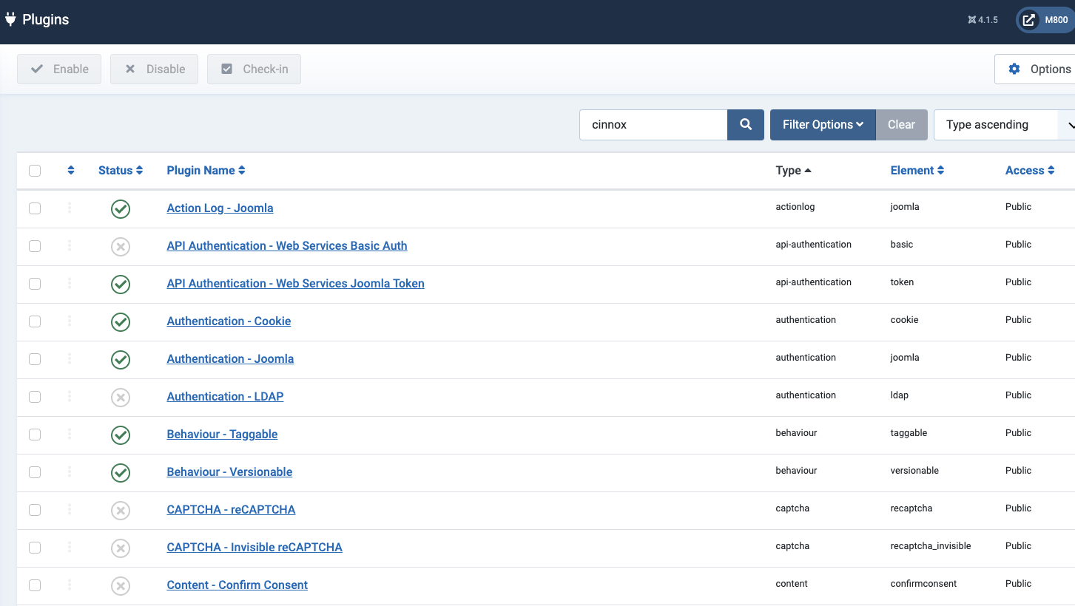Check the select-all checkbox in header
The width and height of the screenshot is (1075, 606).
[x=35, y=171]
